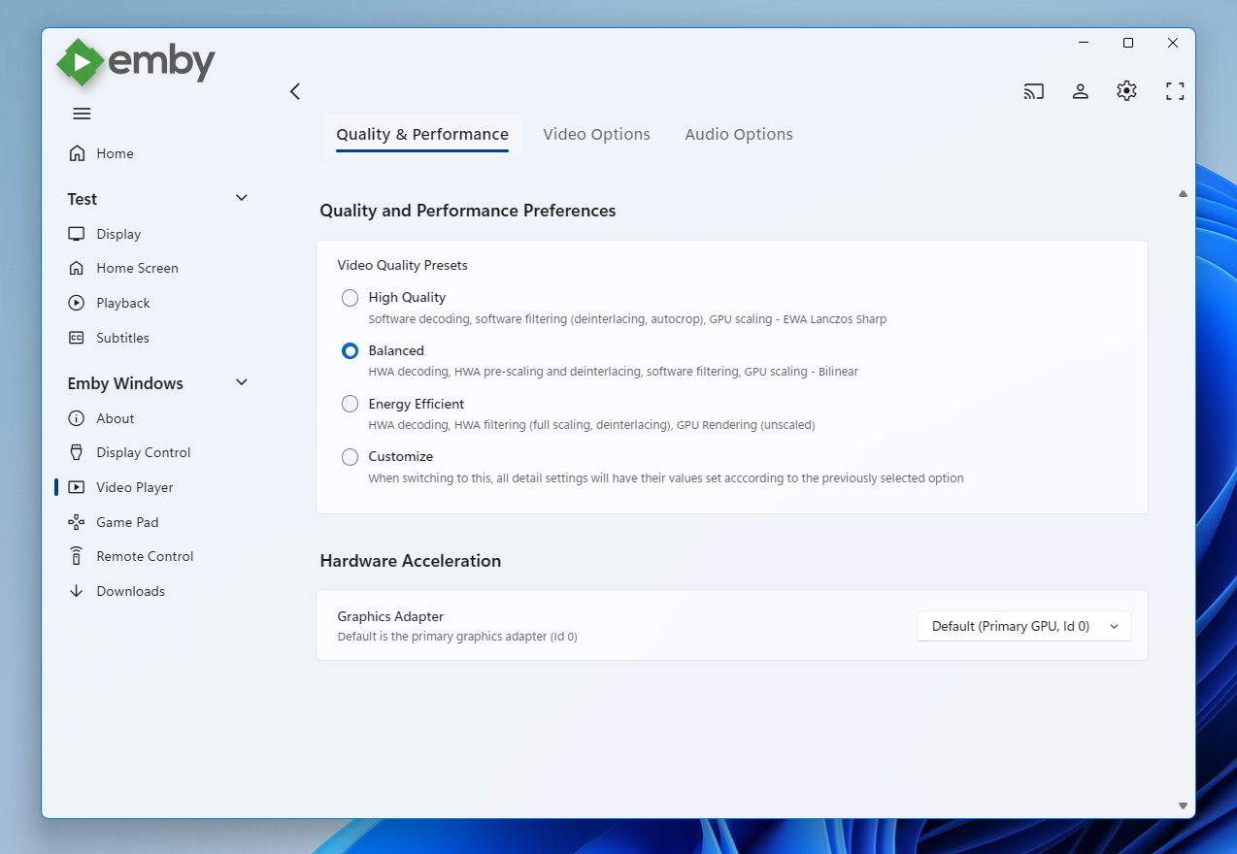Image resolution: width=1237 pixels, height=854 pixels.
Task: Open the Playback settings page
Action: click(x=123, y=303)
